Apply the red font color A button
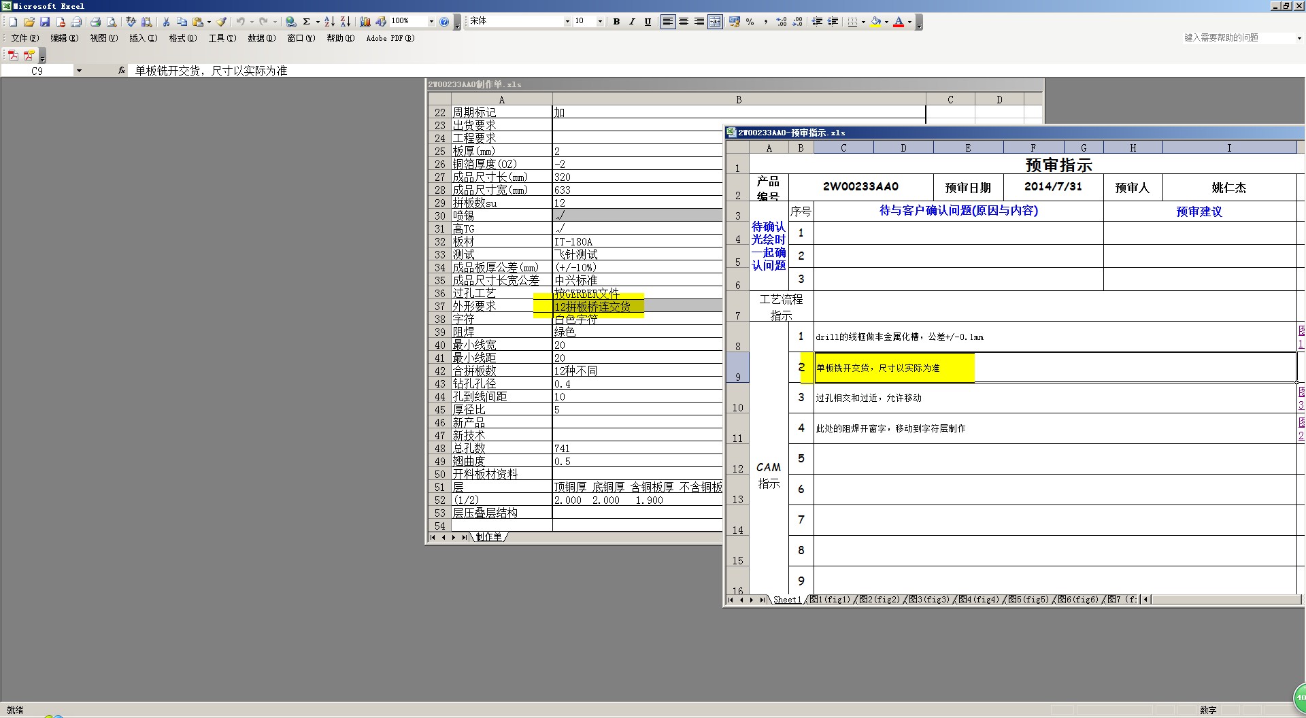 tap(899, 22)
